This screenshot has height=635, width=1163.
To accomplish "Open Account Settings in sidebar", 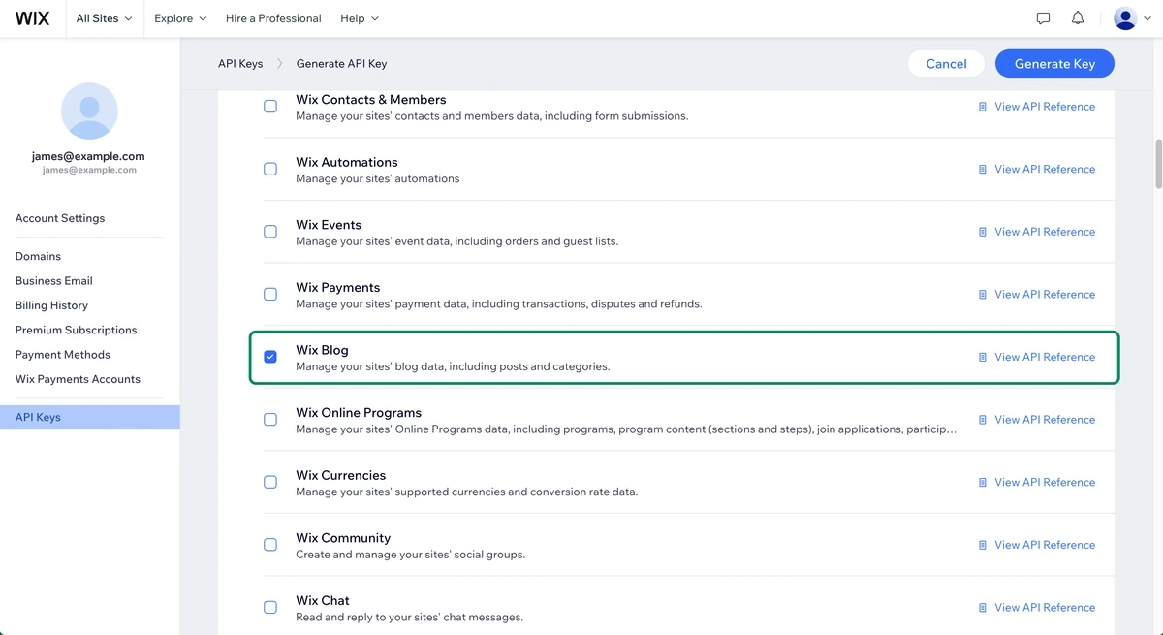I will tap(60, 218).
